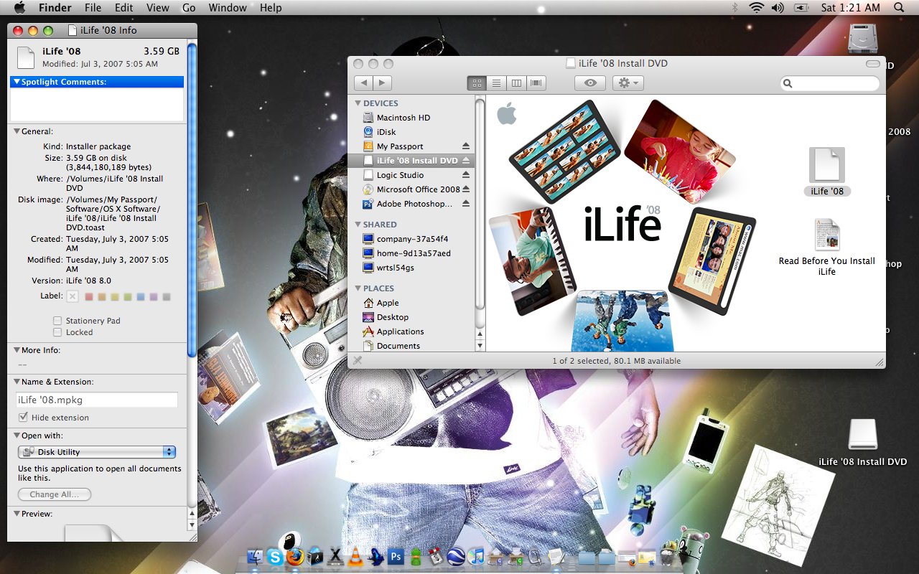Switch Finder to column view

click(516, 83)
